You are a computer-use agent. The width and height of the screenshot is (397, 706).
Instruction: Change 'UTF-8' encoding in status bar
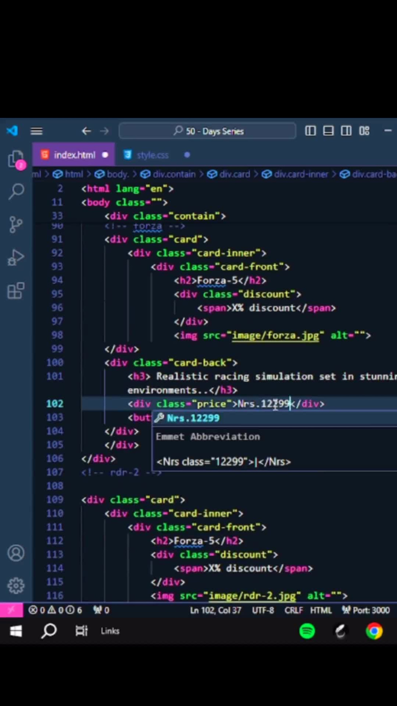pos(263,610)
